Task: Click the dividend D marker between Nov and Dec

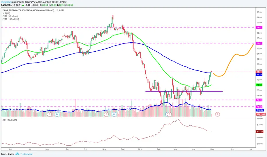Action: tap(114, 114)
